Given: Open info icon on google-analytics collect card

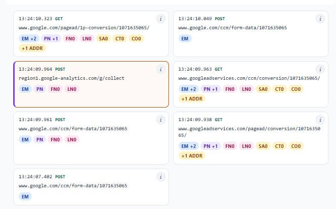Looking at the screenshot, I should coord(161,70).
